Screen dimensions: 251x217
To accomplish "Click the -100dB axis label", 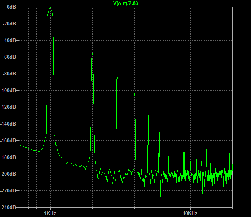I will click(8, 90).
